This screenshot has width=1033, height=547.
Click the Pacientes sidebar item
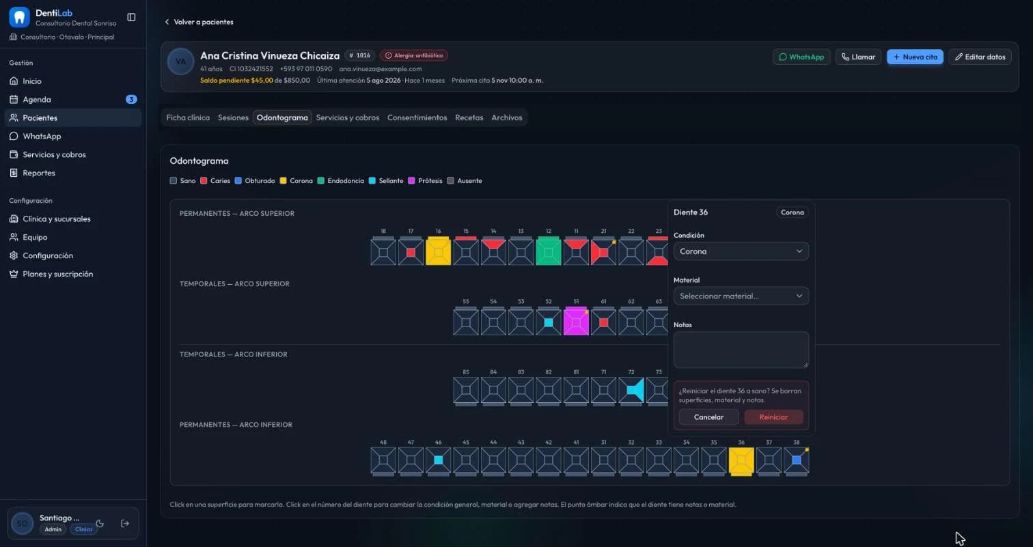coord(73,117)
